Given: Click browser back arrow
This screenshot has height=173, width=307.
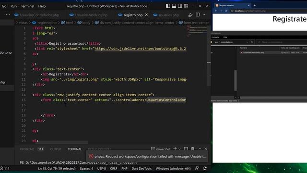Looking at the screenshot, I should tap(216, 11).
